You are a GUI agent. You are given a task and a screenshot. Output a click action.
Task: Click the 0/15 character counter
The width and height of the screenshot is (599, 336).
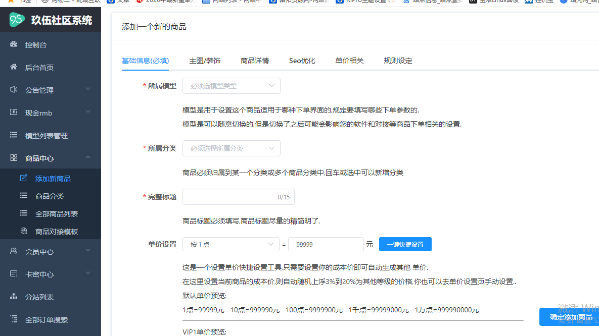point(284,197)
